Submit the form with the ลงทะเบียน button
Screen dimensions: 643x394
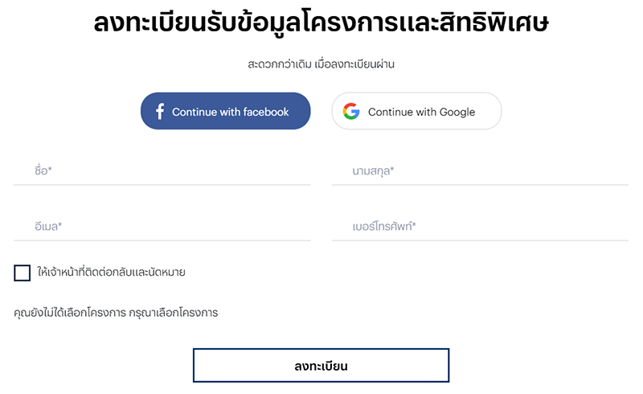[x=321, y=366]
